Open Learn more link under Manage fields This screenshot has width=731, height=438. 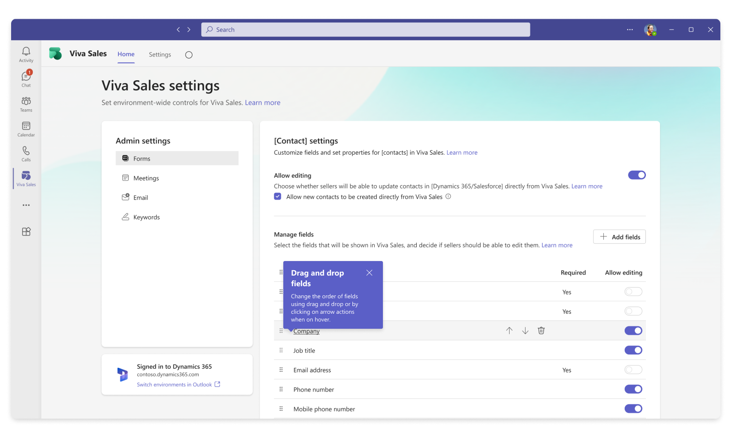tap(557, 245)
